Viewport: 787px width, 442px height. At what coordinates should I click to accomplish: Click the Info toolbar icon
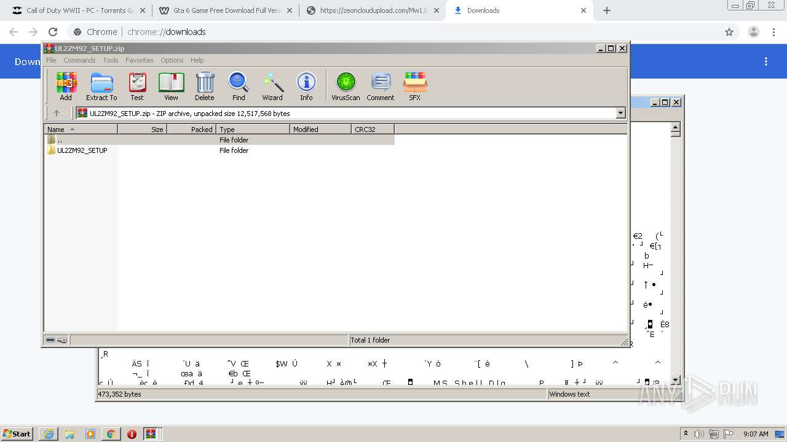pyautogui.click(x=306, y=87)
